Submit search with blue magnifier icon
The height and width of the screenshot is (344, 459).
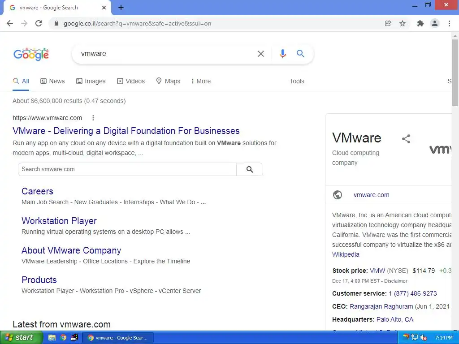click(x=300, y=54)
